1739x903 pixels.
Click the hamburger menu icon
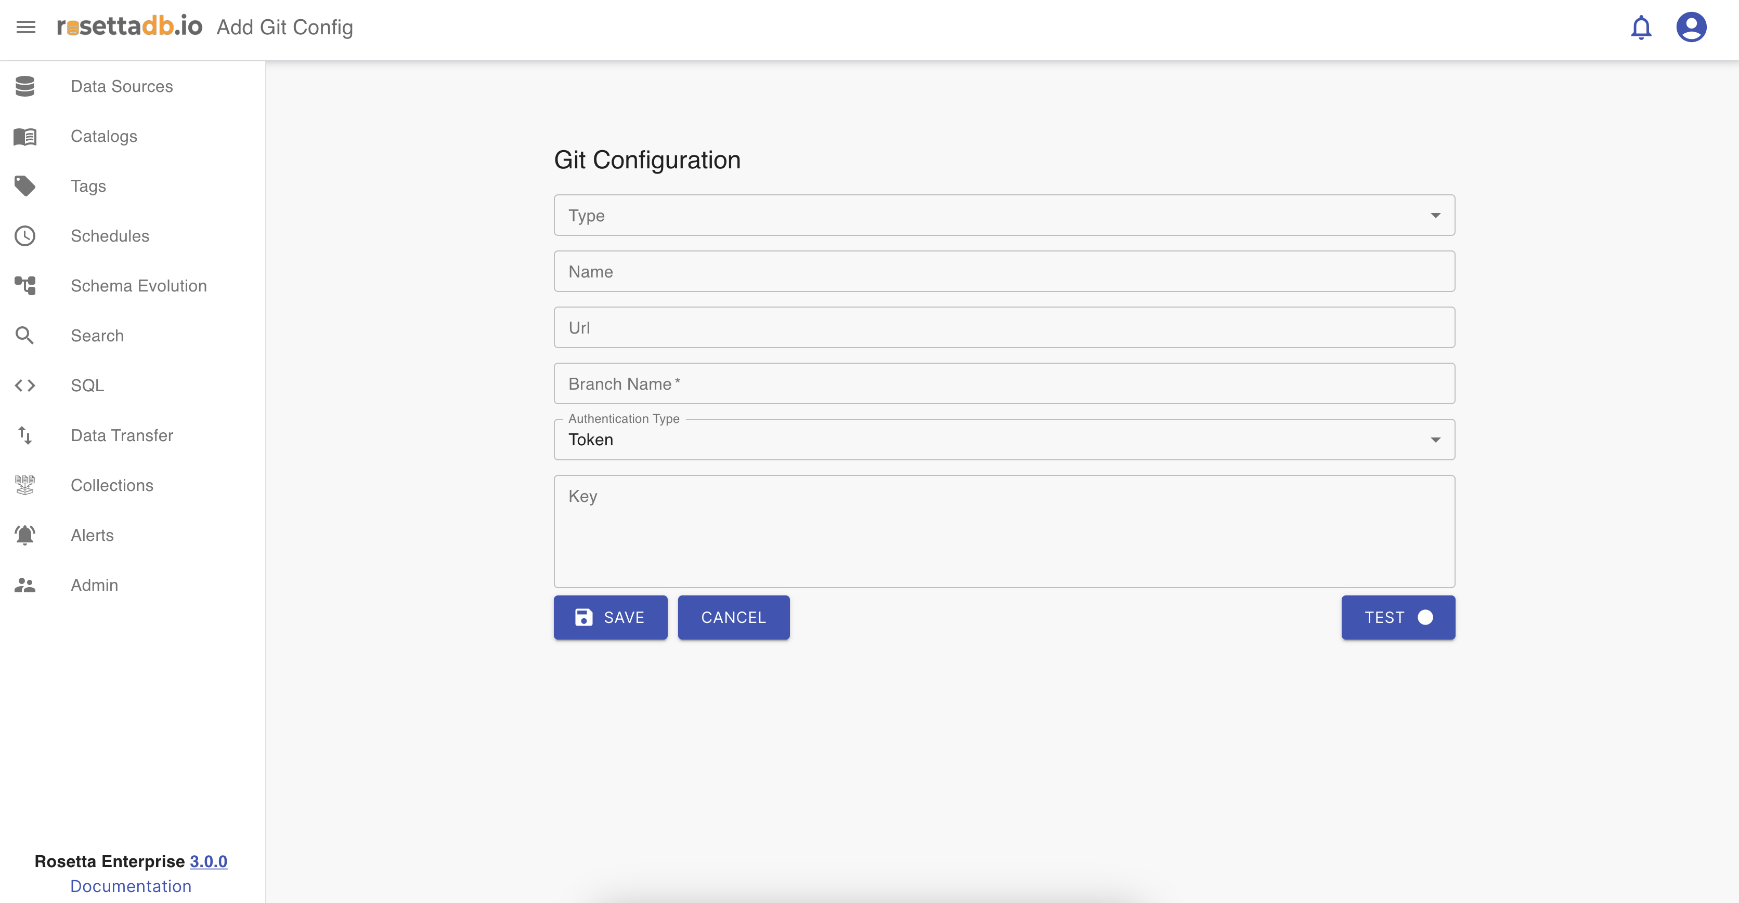click(25, 27)
